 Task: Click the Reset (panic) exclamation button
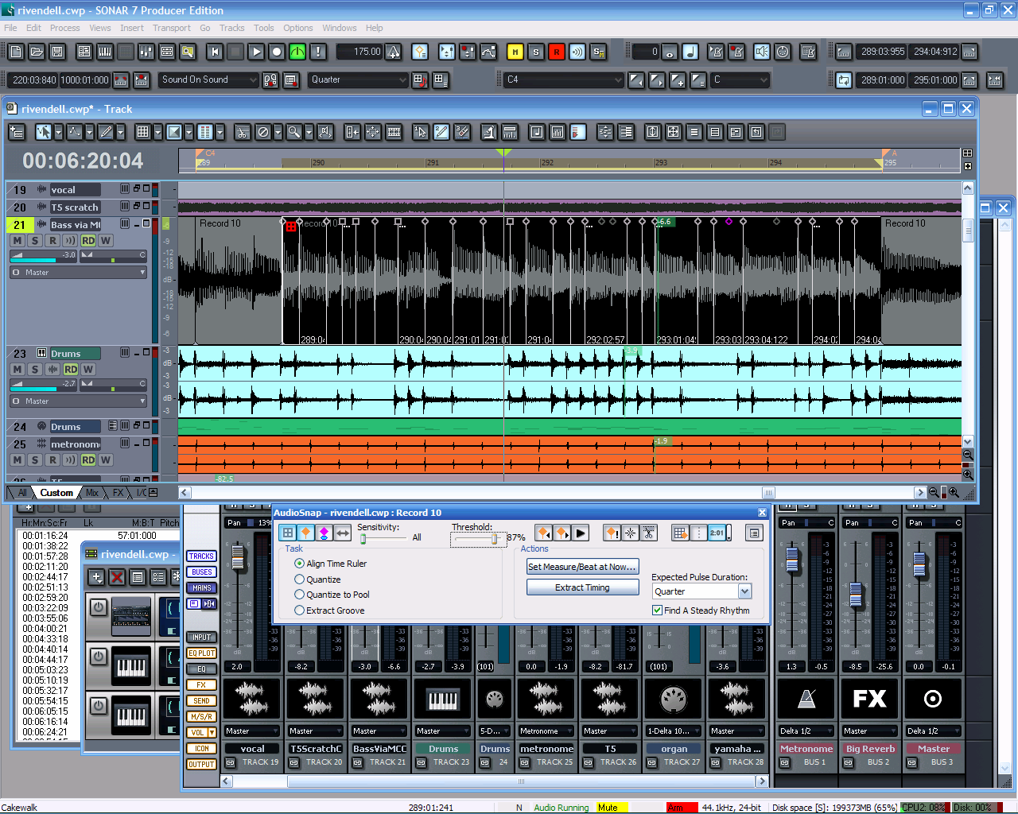tap(318, 52)
